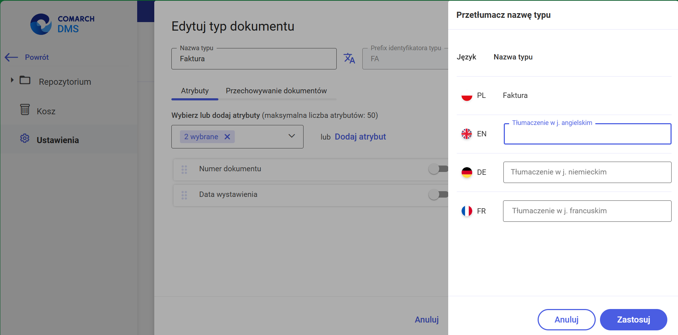678x335 pixels.
Task: Toggle the Data wystawienia switch
Action: tap(439, 194)
